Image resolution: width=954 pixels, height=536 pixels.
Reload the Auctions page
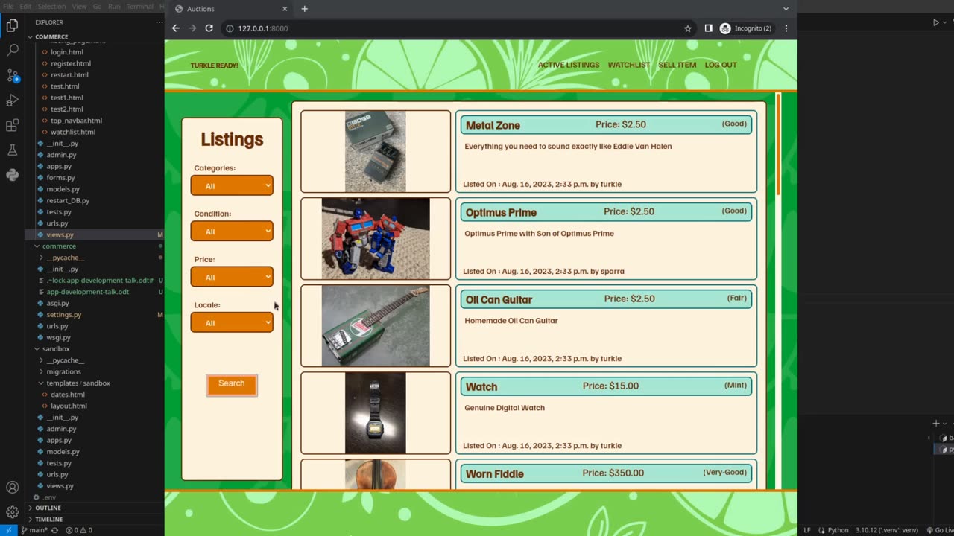pyautogui.click(x=209, y=28)
